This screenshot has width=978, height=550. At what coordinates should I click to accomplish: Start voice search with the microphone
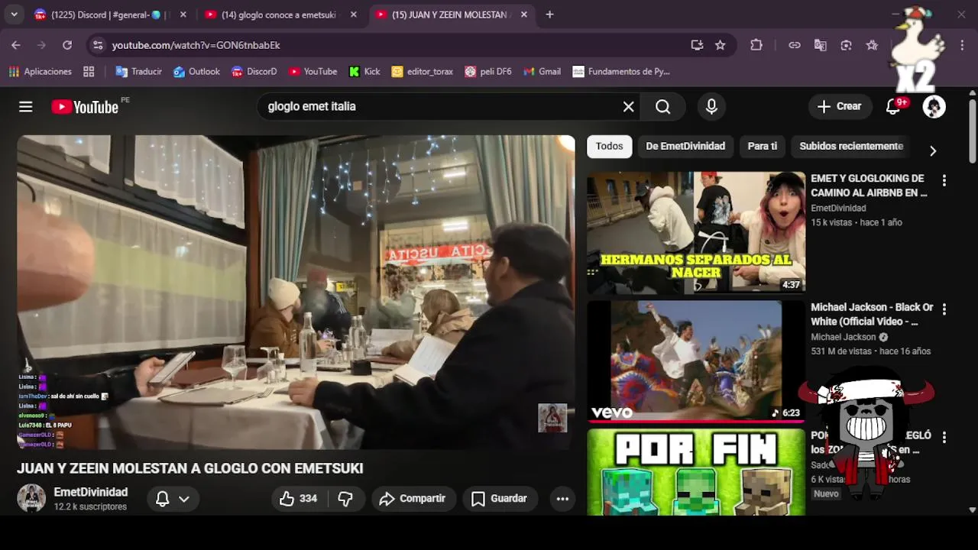click(x=711, y=107)
